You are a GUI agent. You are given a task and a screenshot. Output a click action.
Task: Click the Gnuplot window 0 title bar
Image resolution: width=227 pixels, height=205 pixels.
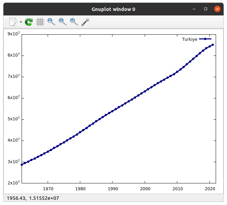[x=113, y=9]
